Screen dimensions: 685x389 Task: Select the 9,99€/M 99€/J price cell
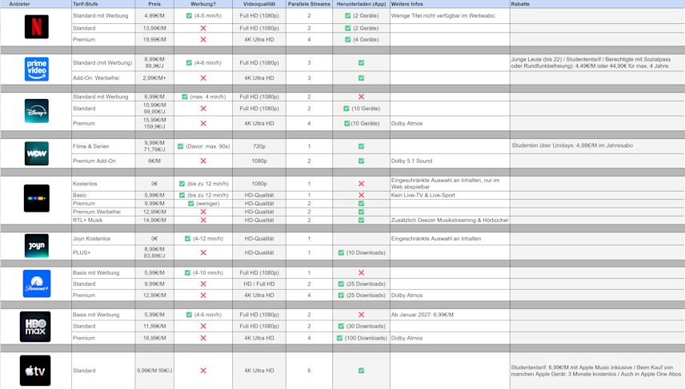coord(154,371)
